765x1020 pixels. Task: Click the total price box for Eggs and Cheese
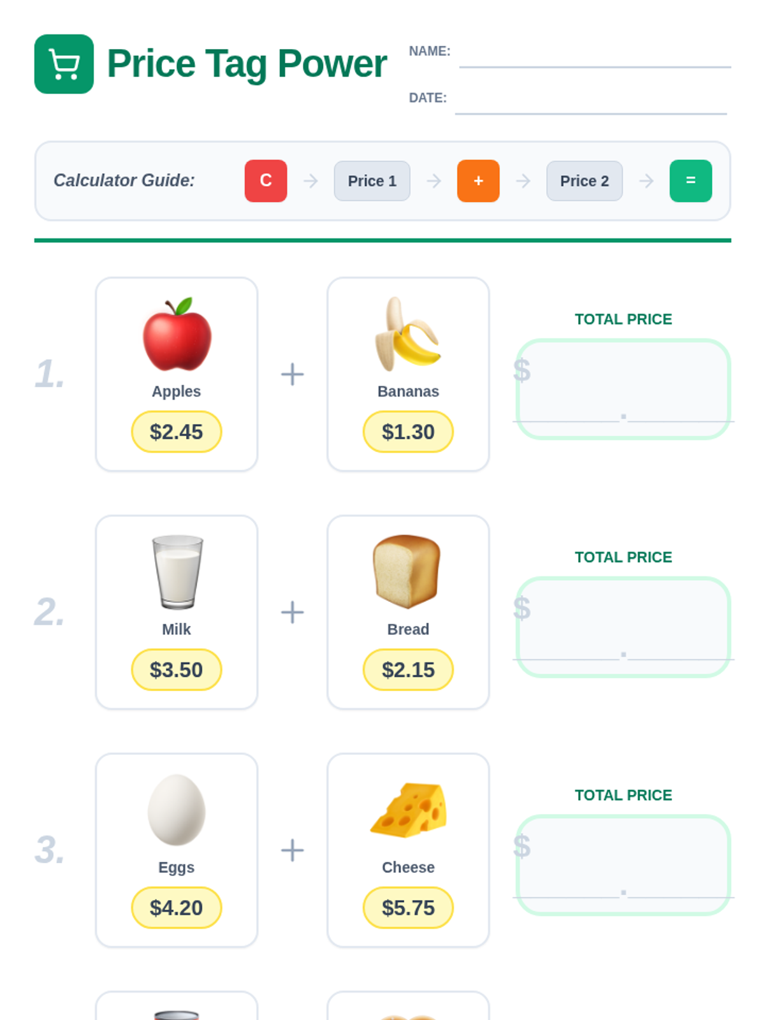click(x=623, y=864)
